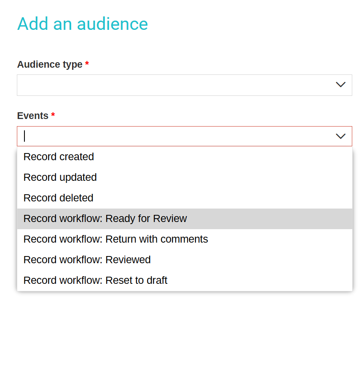Click empty space right of the page heading
The image size is (359, 378).
[251, 24]
